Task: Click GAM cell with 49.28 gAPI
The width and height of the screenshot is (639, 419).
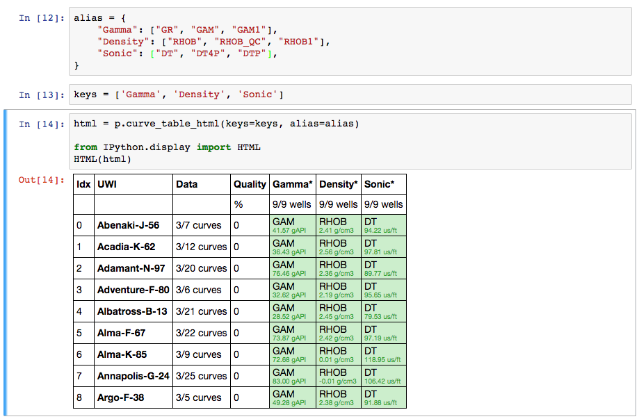Action: click(x=293, y=398)
